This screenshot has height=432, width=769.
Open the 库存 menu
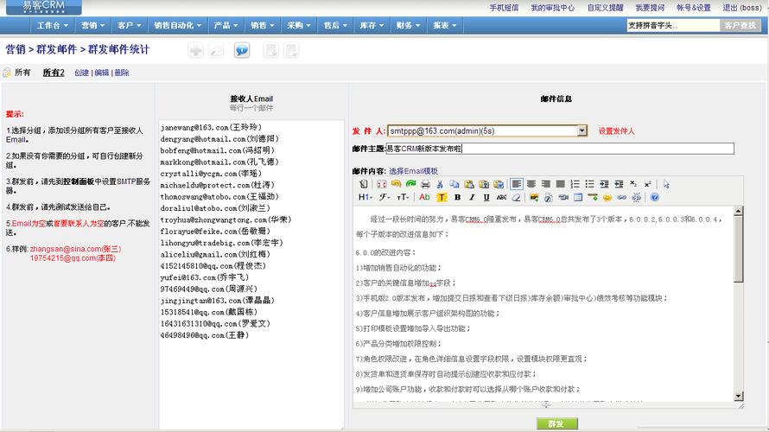click(x=372, y=25)
